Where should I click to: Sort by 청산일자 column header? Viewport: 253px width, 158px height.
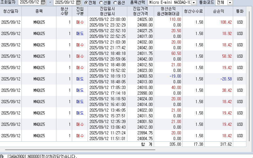coord(11,11)
